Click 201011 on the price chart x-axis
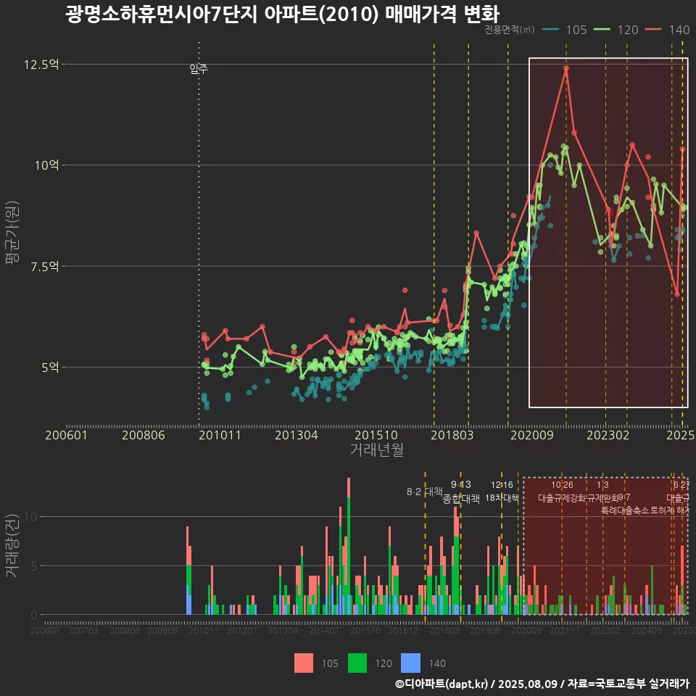696x696 pixels. [x=220, y=435]
